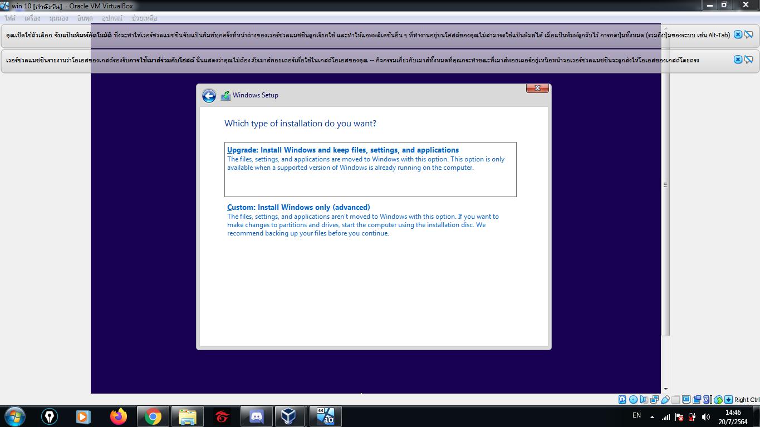Click the VM window vertical scrollbar
Viewport: 760px width, 427px height.
coord(665,184)
